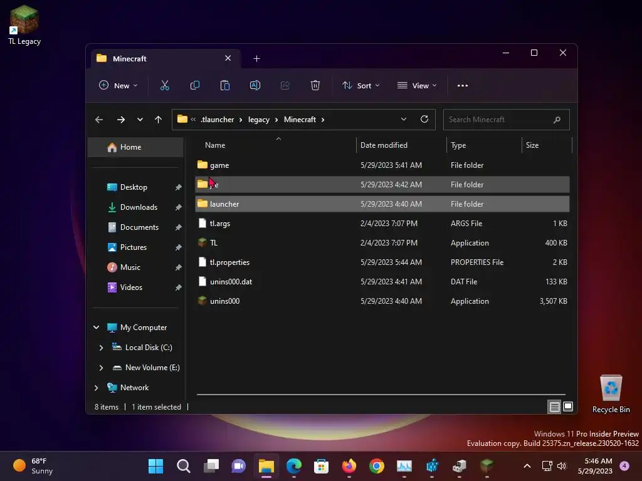Open taskbar Search magnifier
This screenshot has width=642, height=481.
184,466
